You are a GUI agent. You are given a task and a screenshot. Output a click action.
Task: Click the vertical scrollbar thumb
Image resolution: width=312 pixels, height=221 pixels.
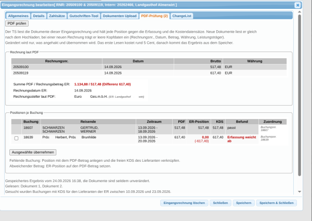300,95
